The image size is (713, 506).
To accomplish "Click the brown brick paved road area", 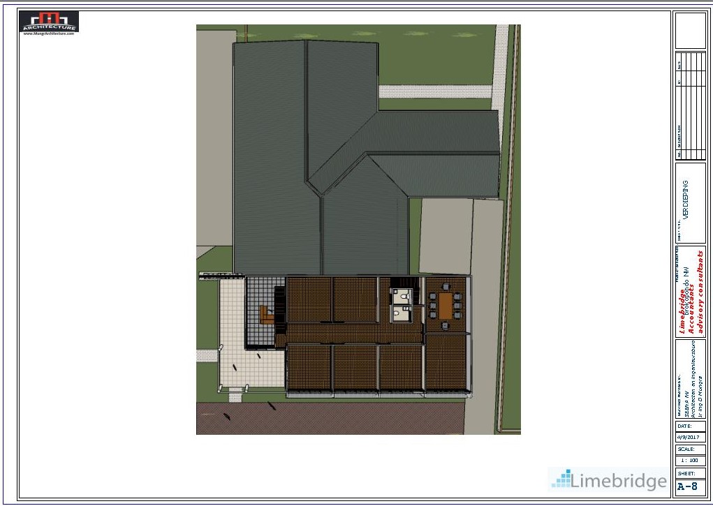I will (x=328, y=417).
